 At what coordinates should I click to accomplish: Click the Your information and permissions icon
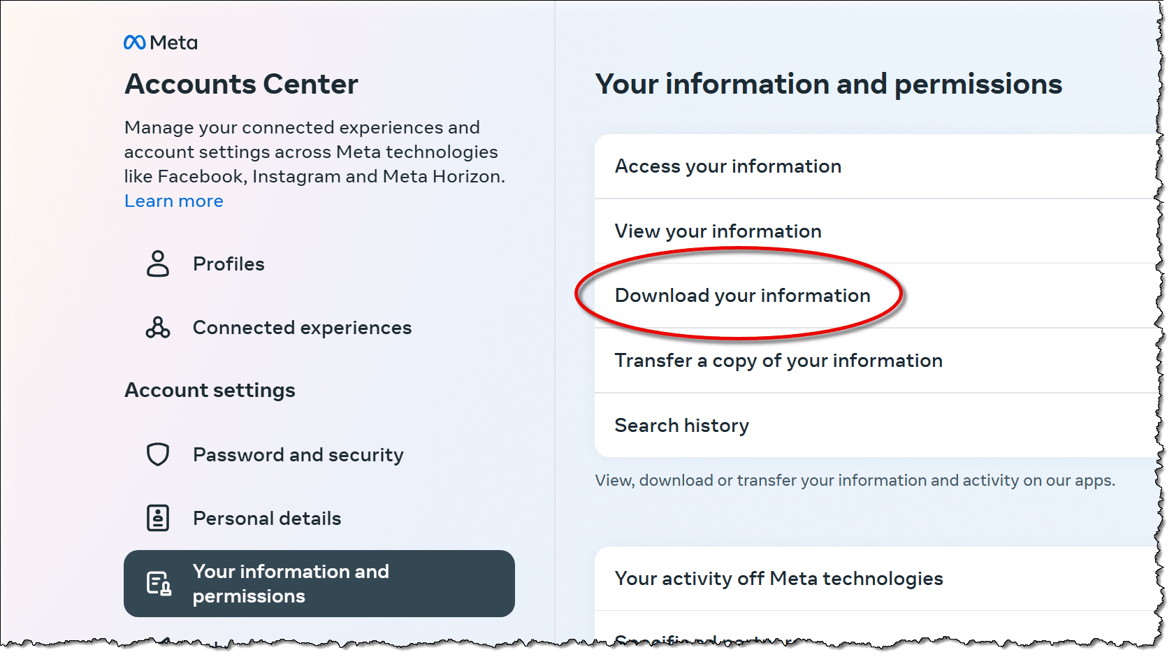coord(159,584)
